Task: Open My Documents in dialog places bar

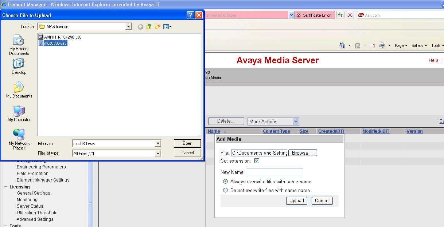Action: pyautogui.click(x=19, y=90)
